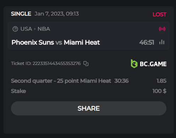Select the Ticket ID number text
Image resolution: width=176 pixels, height=138 pixels.
[56, 64]
